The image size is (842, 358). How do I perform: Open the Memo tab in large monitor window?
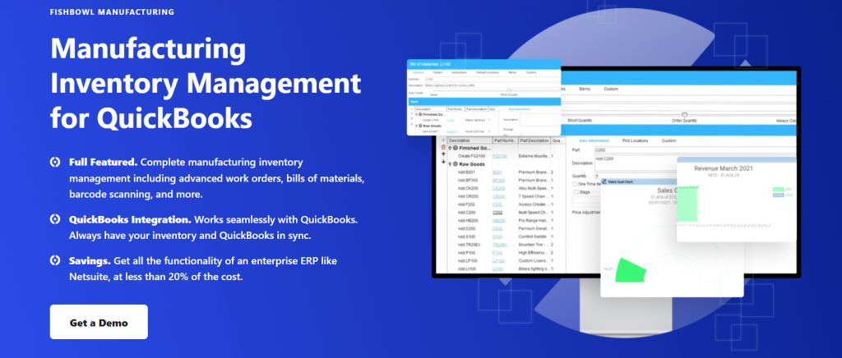coord(585,89)
